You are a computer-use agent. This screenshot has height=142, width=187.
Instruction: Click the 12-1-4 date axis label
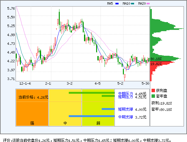25,83
